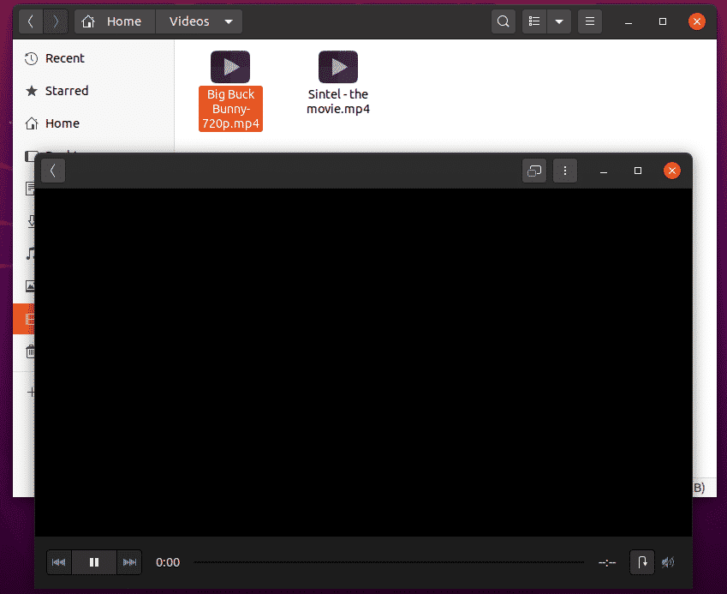
Task: Click the Home breadcrumb toggle
Action: (x=114, y=21)
